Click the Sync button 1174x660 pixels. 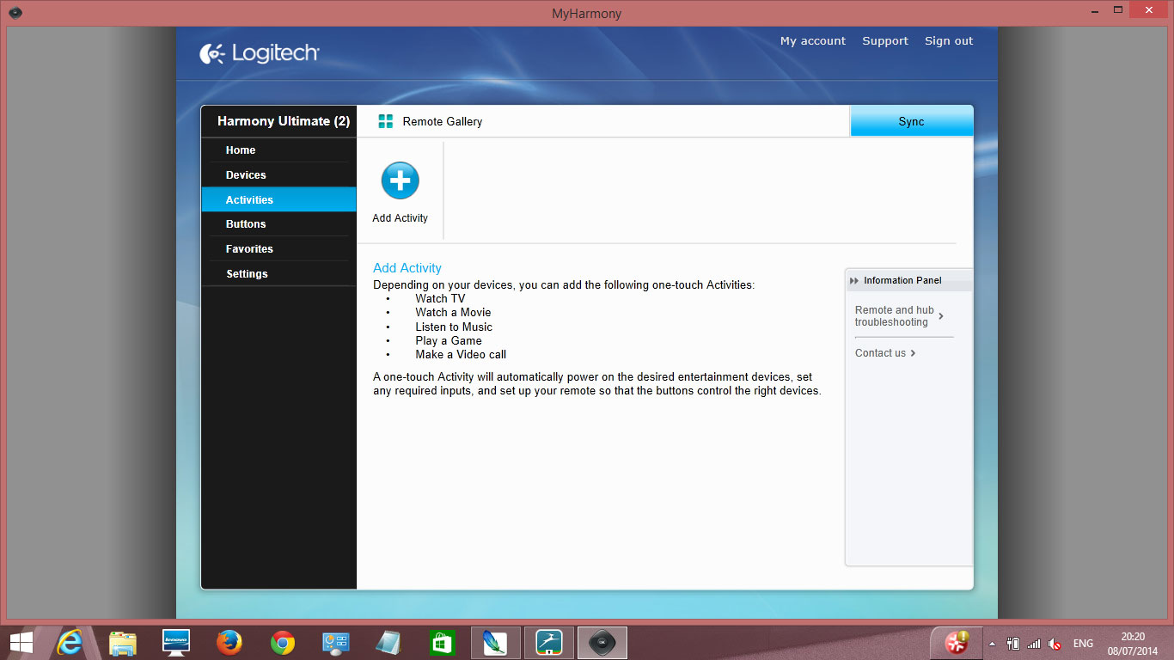(x=911, y=121)
